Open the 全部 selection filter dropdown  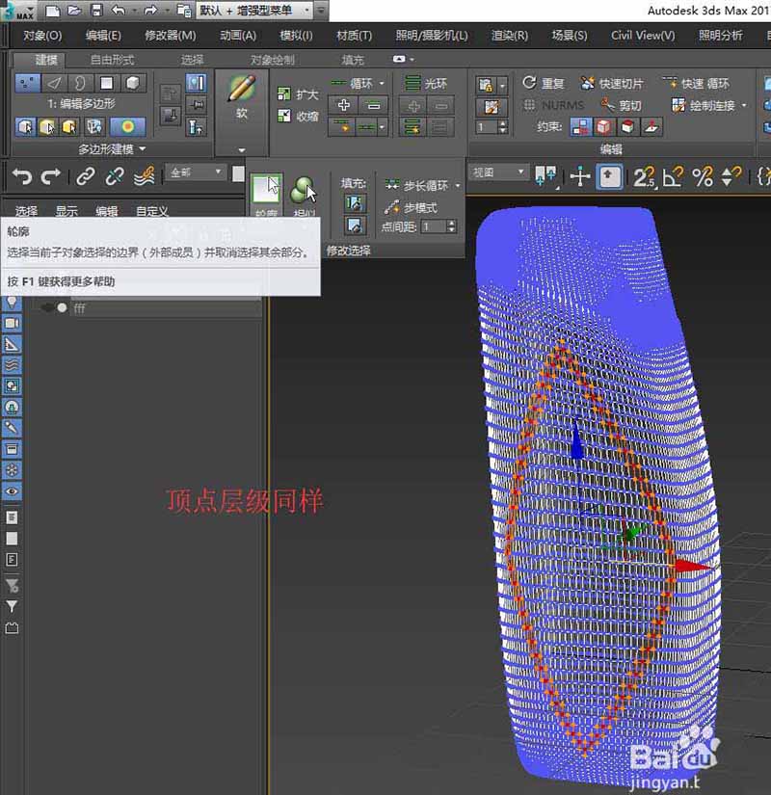pyautogui.click(x=195, y=173)
